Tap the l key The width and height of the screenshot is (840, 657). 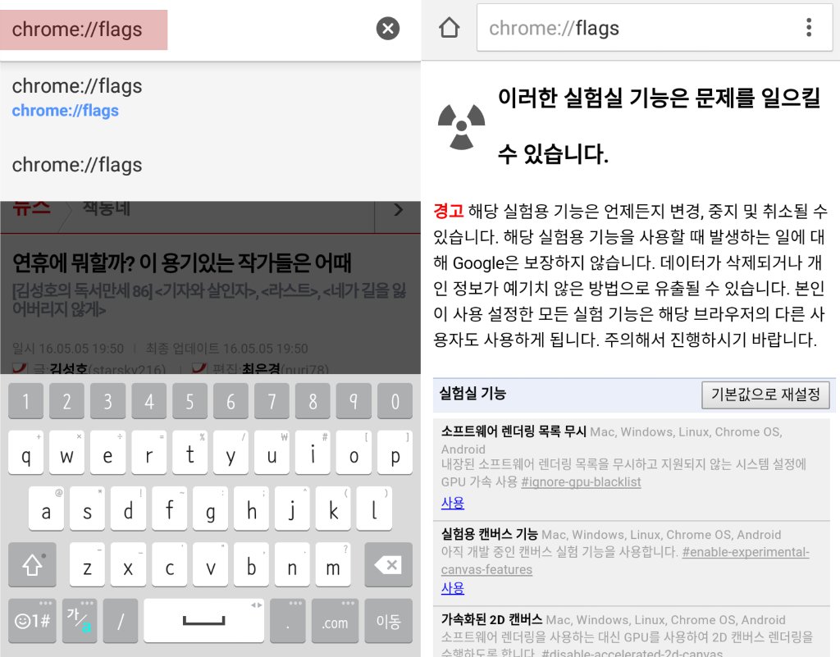pos(374,509)
